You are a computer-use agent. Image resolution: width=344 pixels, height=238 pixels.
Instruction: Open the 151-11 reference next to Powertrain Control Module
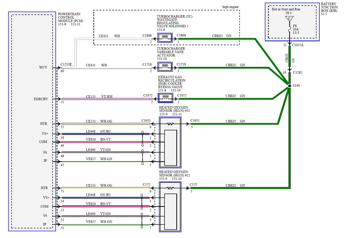click(76, 25)
